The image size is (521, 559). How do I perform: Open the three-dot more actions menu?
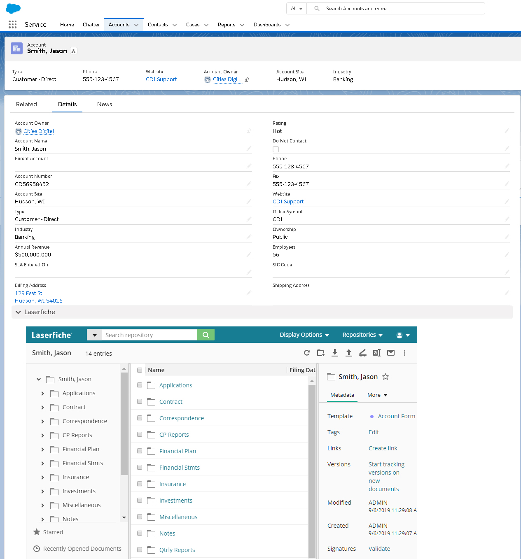(404, 353)
